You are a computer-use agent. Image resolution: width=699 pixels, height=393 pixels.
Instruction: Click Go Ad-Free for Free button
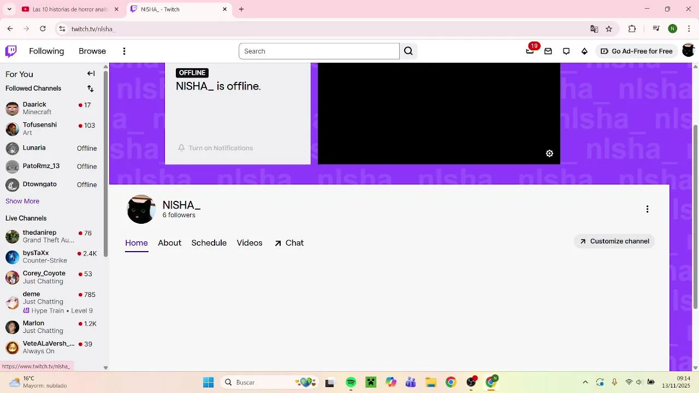636,51
